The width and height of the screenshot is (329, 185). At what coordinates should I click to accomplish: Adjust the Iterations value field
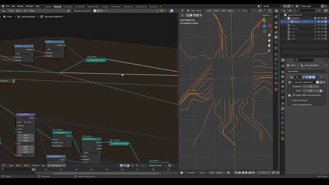coord(310,86)
